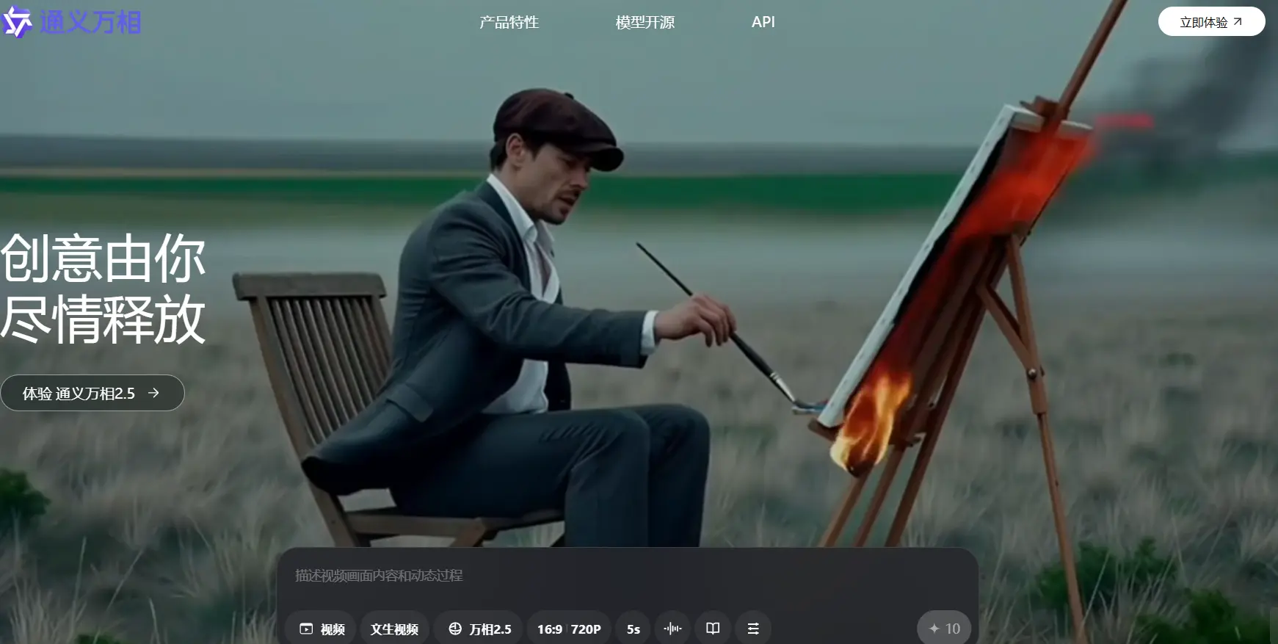Open the book-shaped prompt library icon
Screen dimensions: 1278x644
[712, 629]
